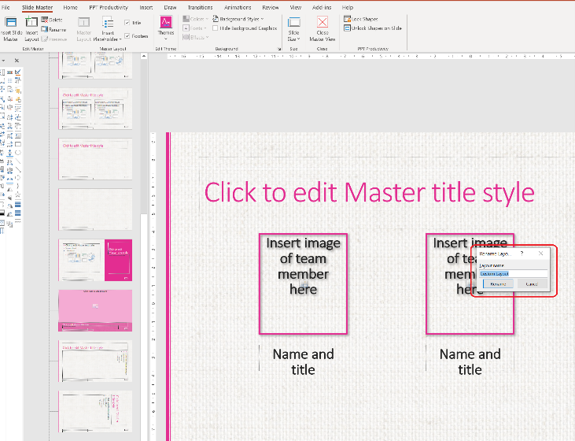This screenshot has width=575, height=441.
Task: Click Lock Shapes in PPT Productivity
Action: click(x=361, y=19)
